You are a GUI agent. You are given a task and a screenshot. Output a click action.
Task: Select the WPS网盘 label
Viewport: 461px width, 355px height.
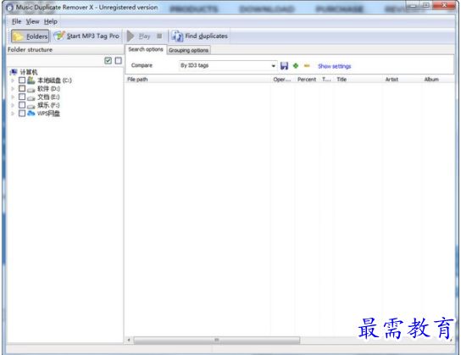pos(48,114)
